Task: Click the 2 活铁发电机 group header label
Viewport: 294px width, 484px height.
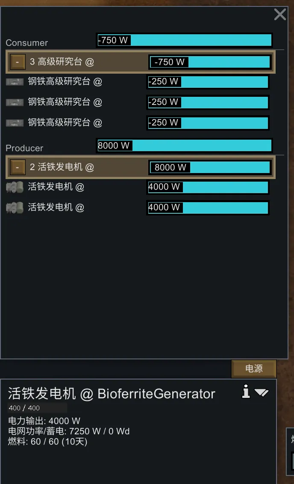Action: pyautogui.click(x=62, y=167)
